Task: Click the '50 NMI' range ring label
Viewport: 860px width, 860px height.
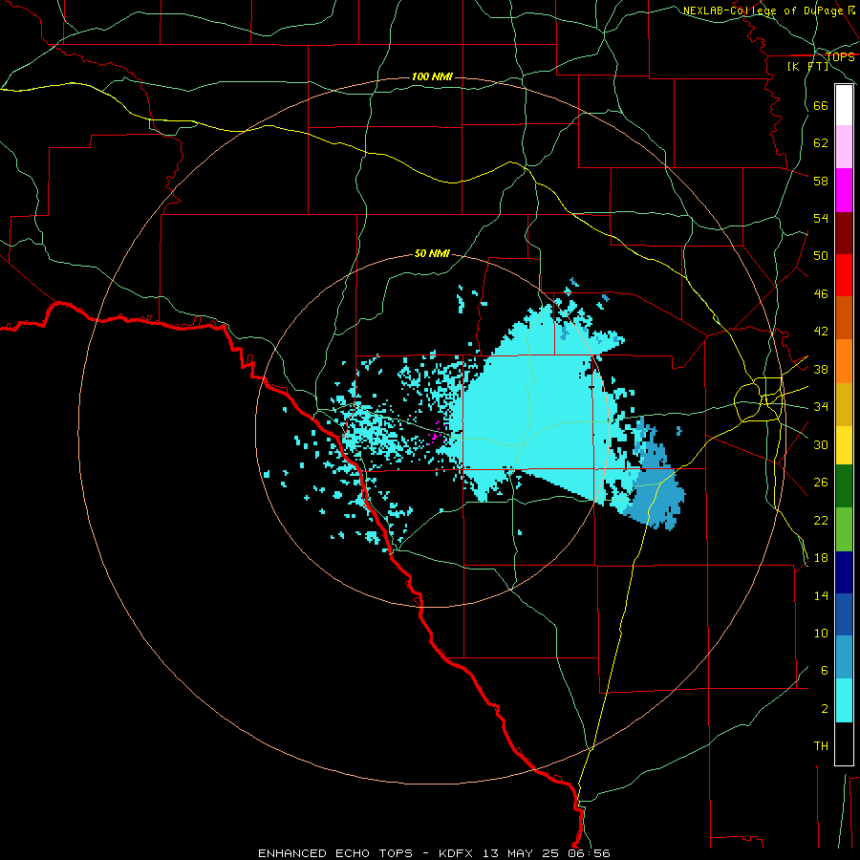Action: pos(432,253)
